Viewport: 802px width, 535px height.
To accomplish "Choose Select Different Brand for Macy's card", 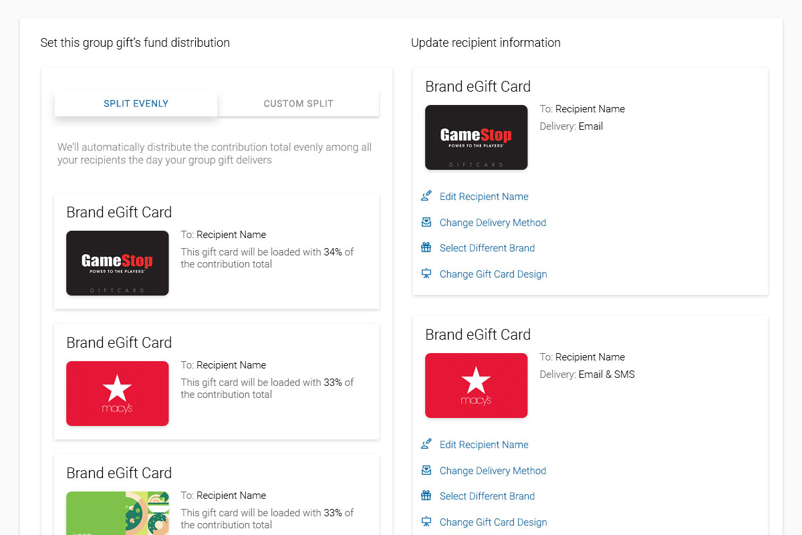I will click(x=487, y=496).
